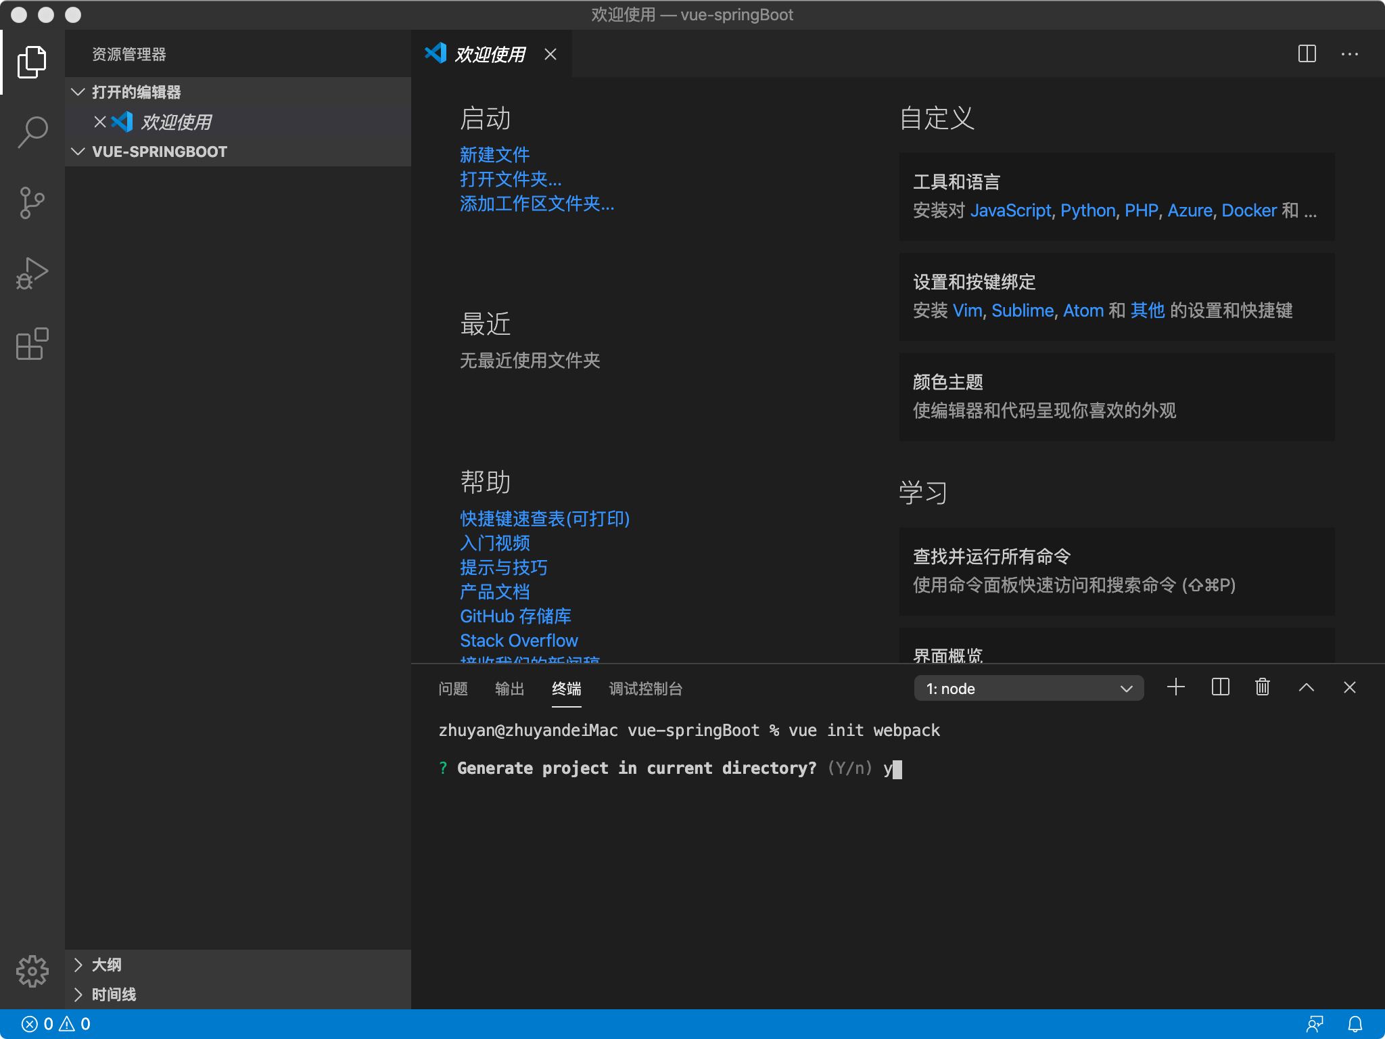Kill terminal with the trash icon
This screenshot has height=1039, width=1385.
[1262, 688]
